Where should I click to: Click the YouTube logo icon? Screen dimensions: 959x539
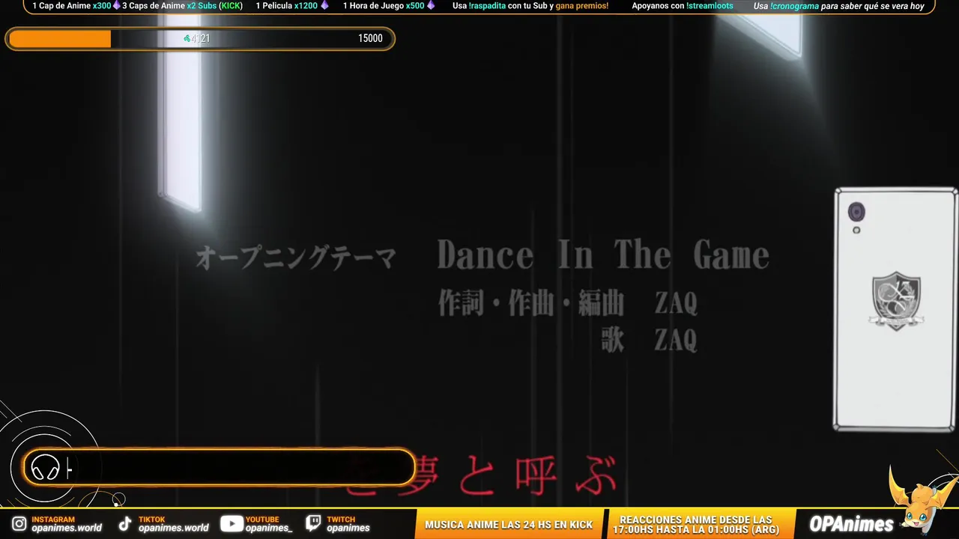pyautogui.click(x=232, y=524)
